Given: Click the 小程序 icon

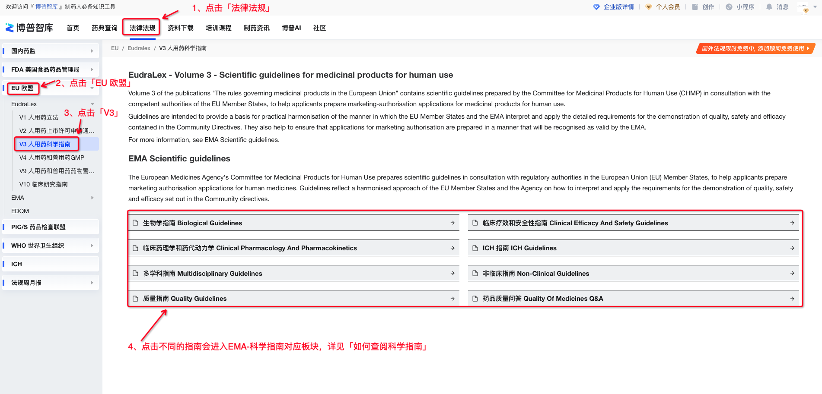Looking at the screenshot, I should click(x=729, y=7).
